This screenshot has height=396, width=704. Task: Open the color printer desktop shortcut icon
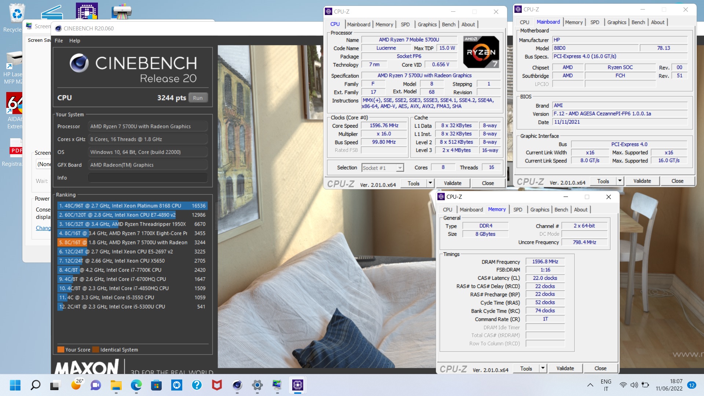122,11
